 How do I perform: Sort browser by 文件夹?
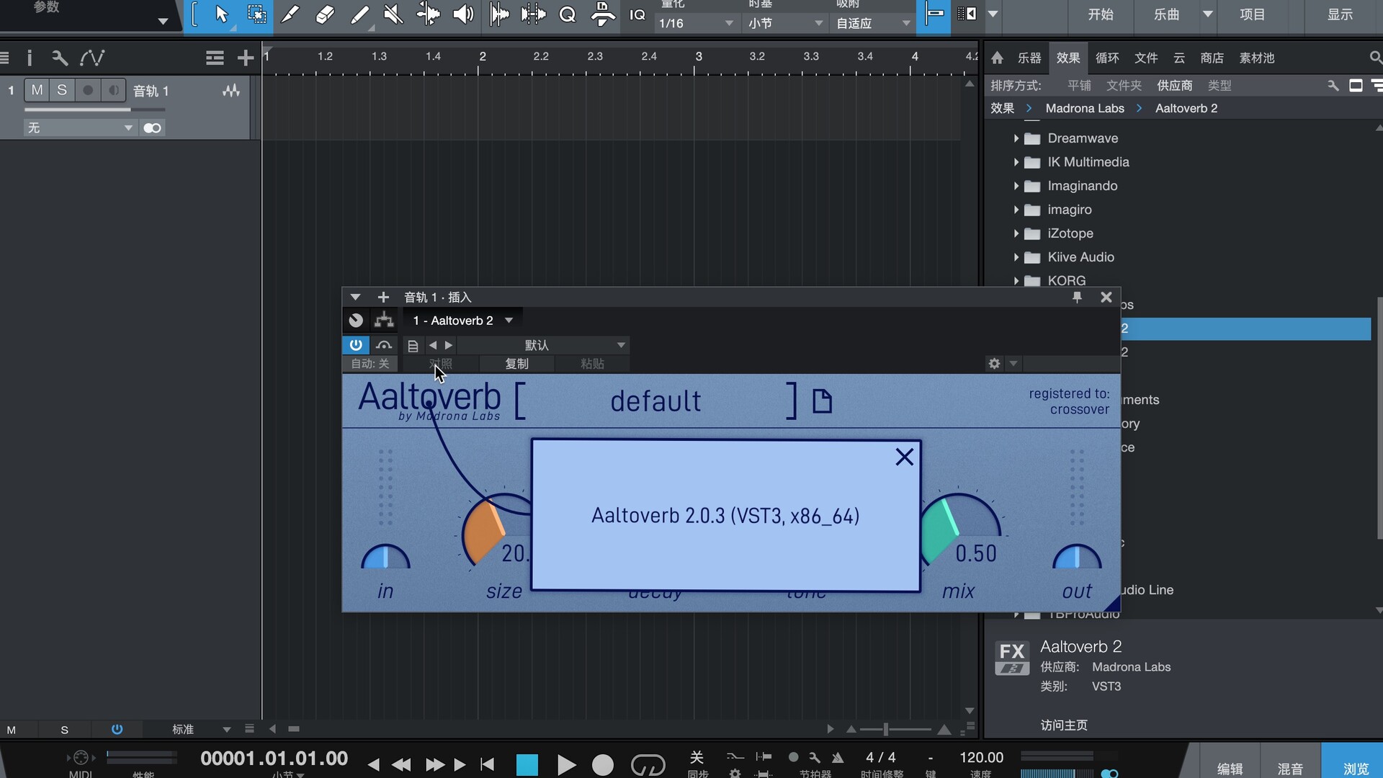coord(1124,86)
